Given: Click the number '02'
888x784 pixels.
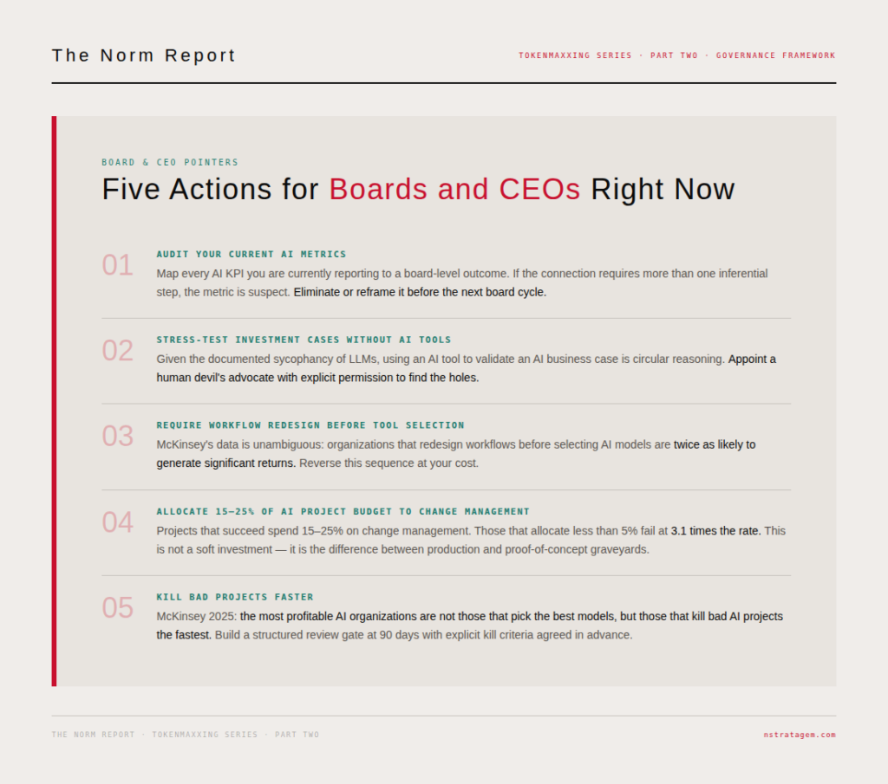Looking at the screenshot, I should click(118, 350).
